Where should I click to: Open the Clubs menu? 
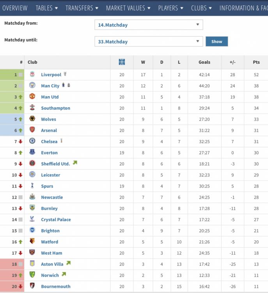[201, 8]
